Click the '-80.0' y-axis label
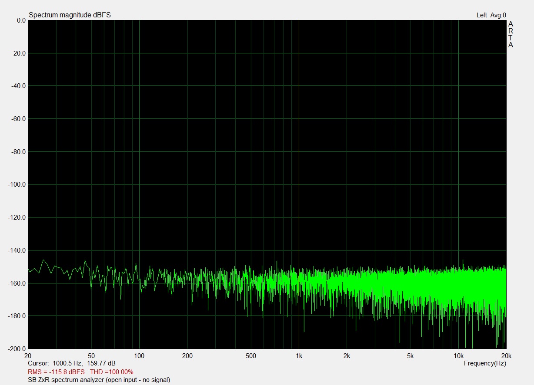The image size is (534, 385). pyautogui.click(x=19, y=152)
